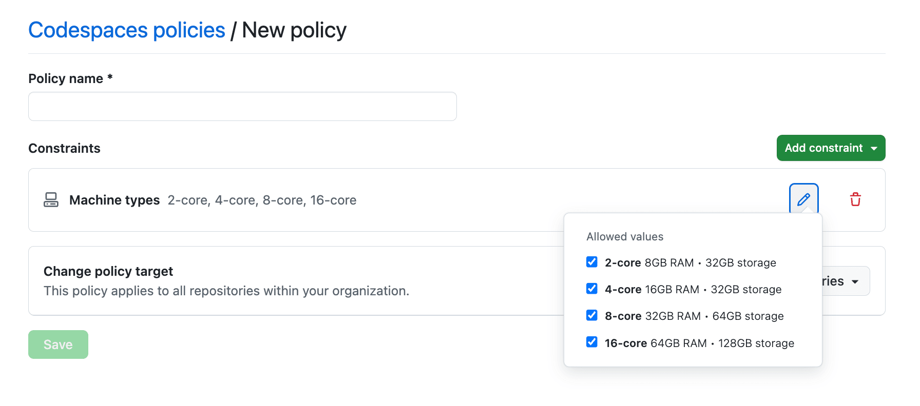Save the new policy
The image size is (920, 406).
click(58, 344)
